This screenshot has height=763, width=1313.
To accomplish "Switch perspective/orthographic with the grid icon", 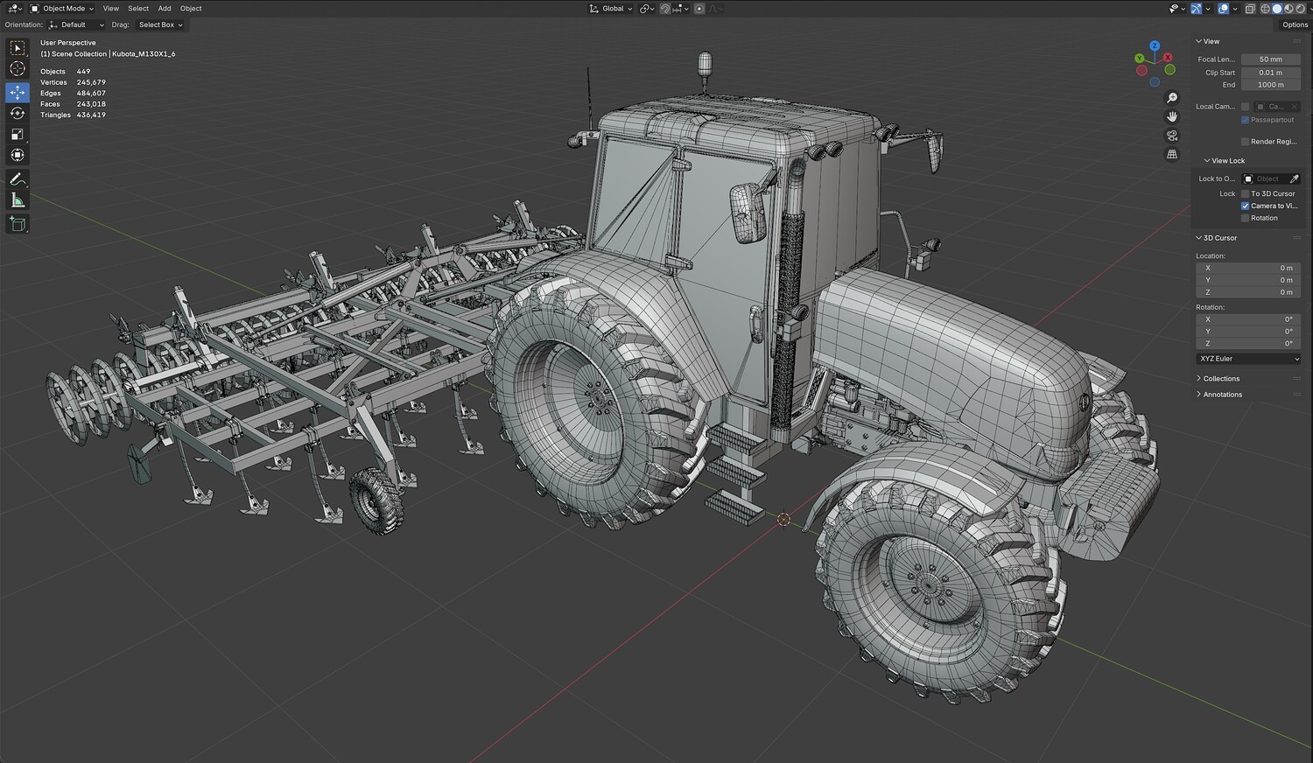I will point(1172,155).
